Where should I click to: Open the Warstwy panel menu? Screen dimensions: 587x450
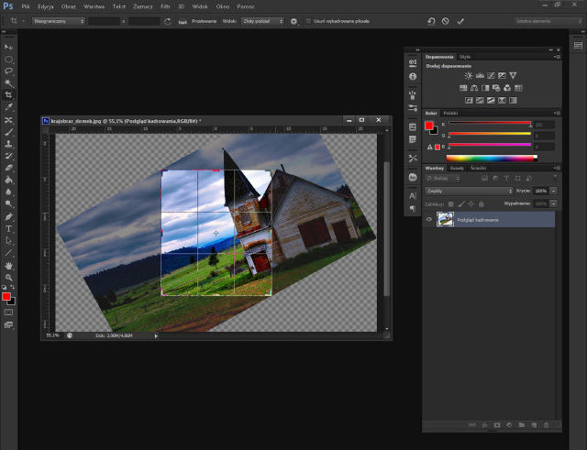(x=557, y=168)
